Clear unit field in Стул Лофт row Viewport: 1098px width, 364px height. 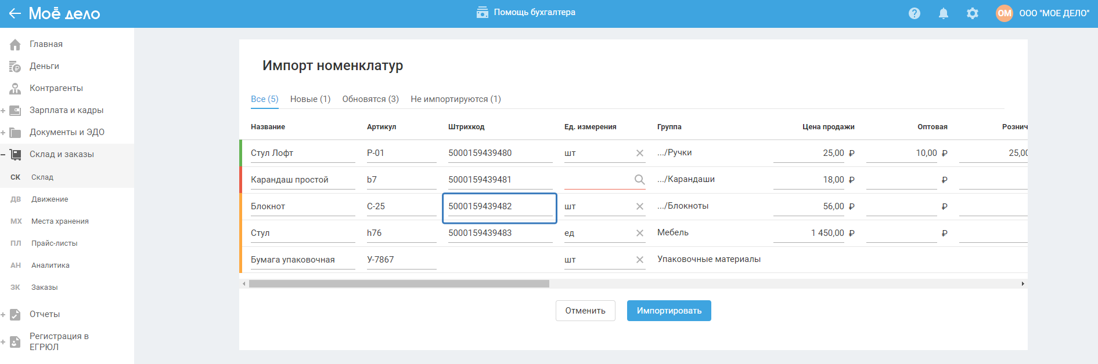pyautogui.click(x=639, y=153)
